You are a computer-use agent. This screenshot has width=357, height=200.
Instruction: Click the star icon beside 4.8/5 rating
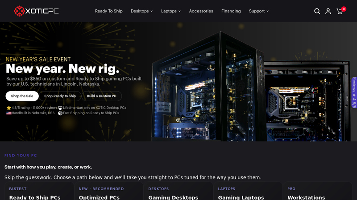click(x=9, y=108)
